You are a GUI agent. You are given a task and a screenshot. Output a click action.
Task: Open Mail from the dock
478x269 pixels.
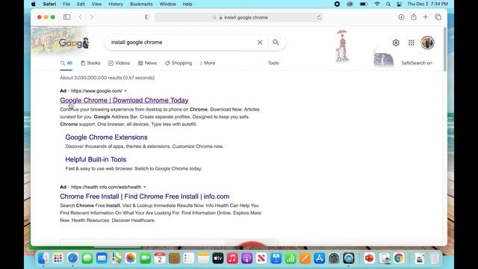click(x=102, y=259)
